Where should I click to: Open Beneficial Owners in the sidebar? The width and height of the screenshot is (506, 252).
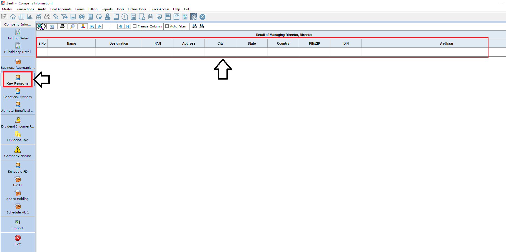click(18, 93)
